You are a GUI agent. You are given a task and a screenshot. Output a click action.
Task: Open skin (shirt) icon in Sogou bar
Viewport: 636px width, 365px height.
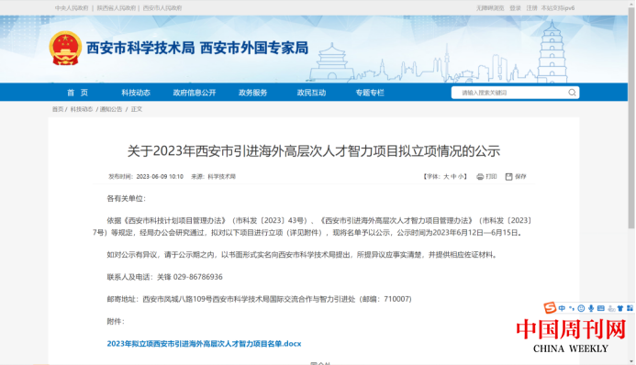coord(620,308)
